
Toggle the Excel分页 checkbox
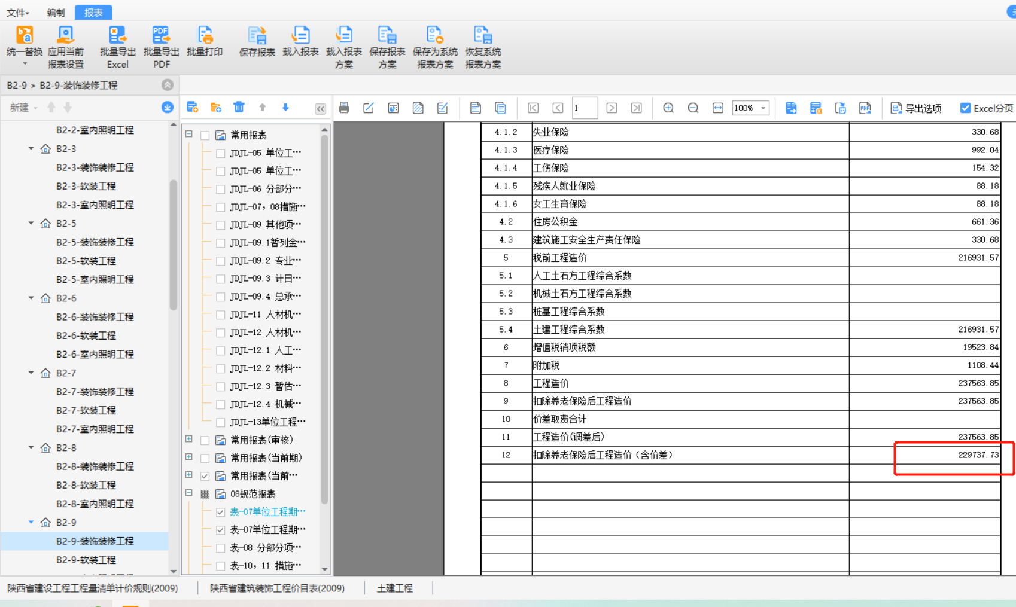click(x=965, y=108)
